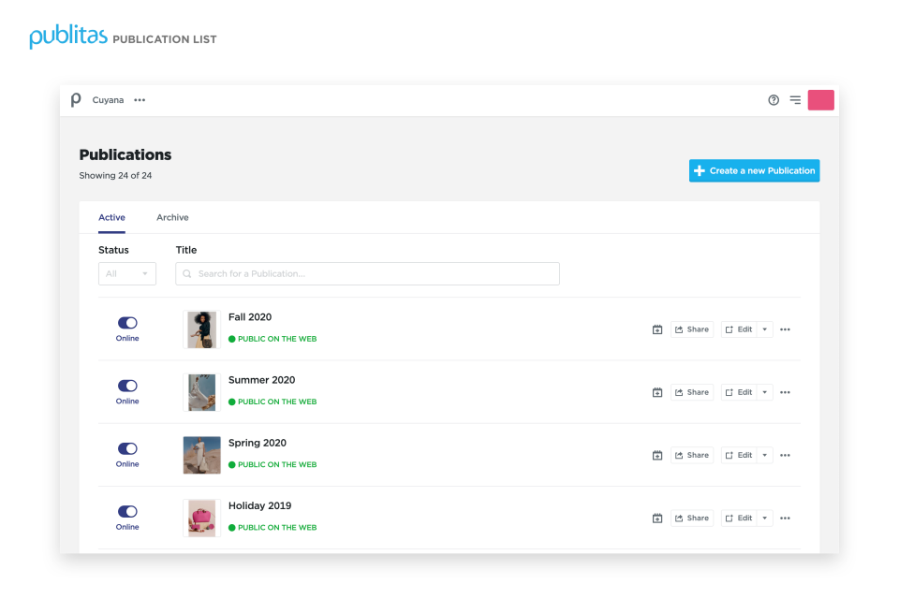Open the calendar scheduling icon for Fall 2020
Viewport: 899px width, 599px height.
pyautogui.click(x=657, y=329)
